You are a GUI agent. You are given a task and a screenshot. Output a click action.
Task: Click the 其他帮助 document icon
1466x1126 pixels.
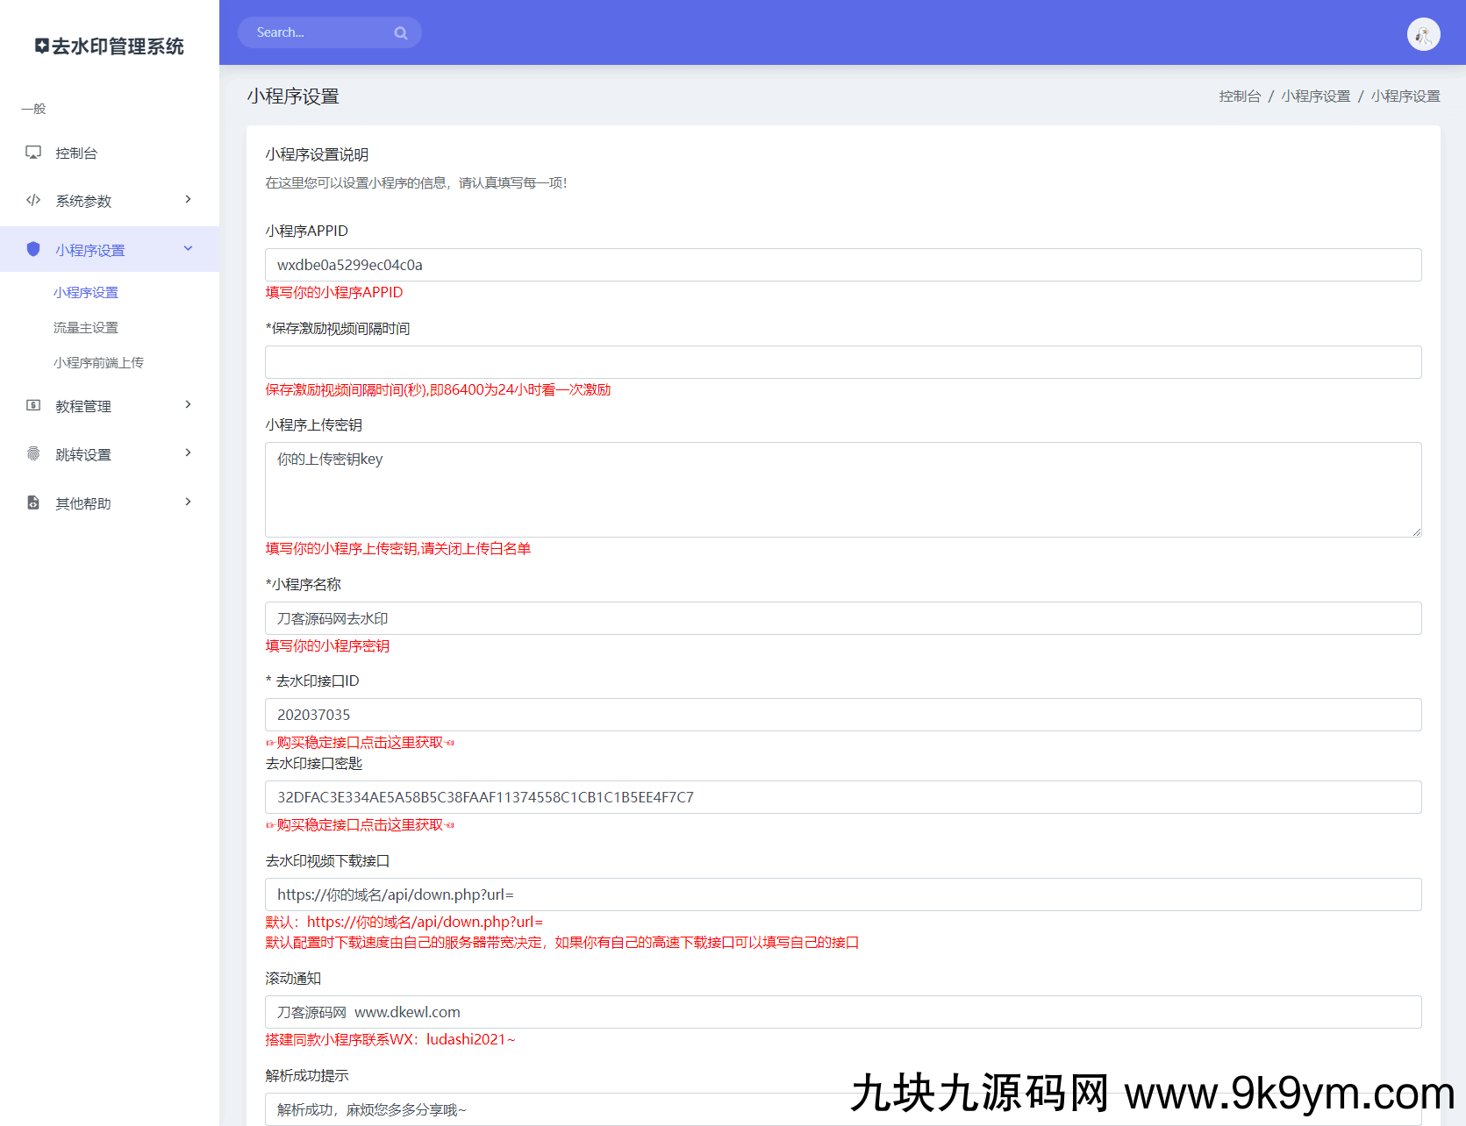tap(33, 502)
